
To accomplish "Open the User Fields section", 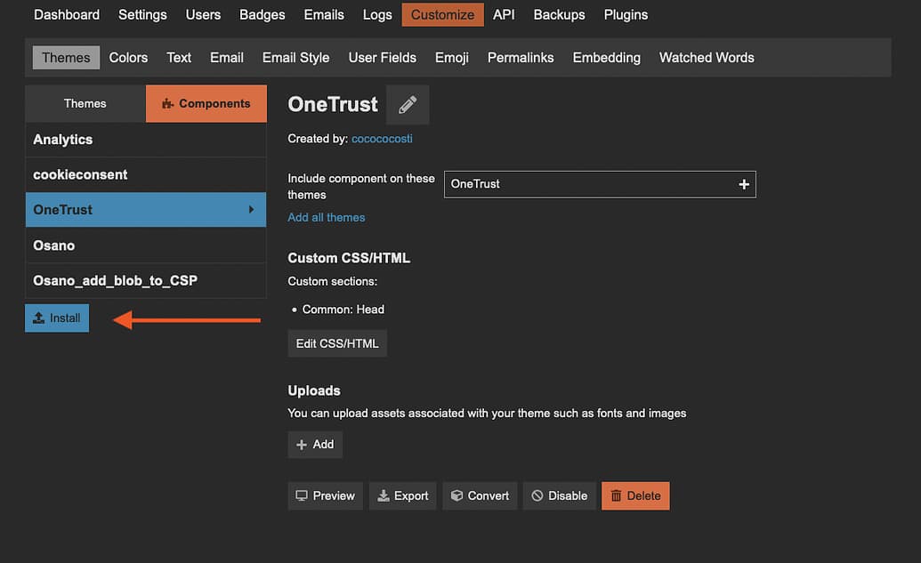I will click(x=383, y=58).
